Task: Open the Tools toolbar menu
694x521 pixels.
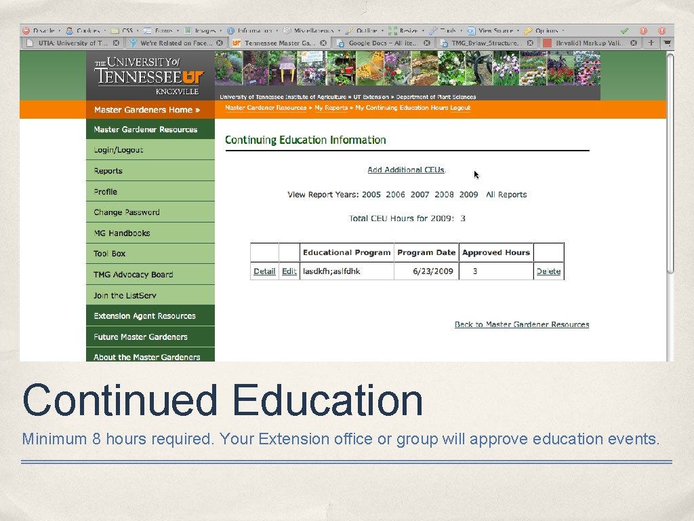Action: [x=445, y=31]
